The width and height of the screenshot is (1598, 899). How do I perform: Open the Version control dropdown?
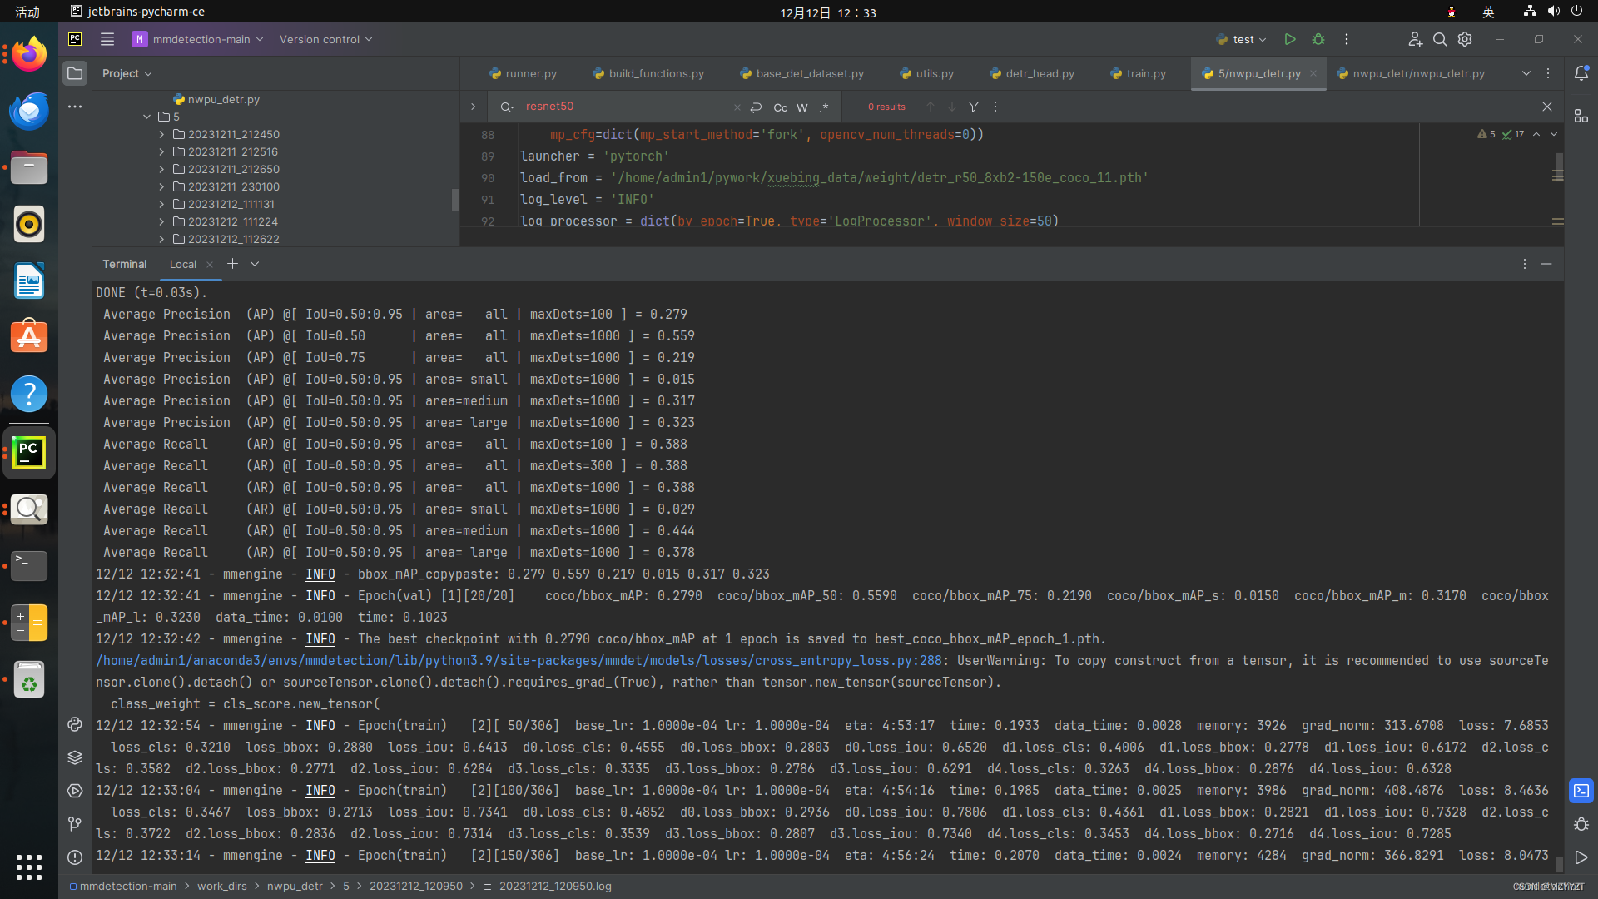pos(325,39)
